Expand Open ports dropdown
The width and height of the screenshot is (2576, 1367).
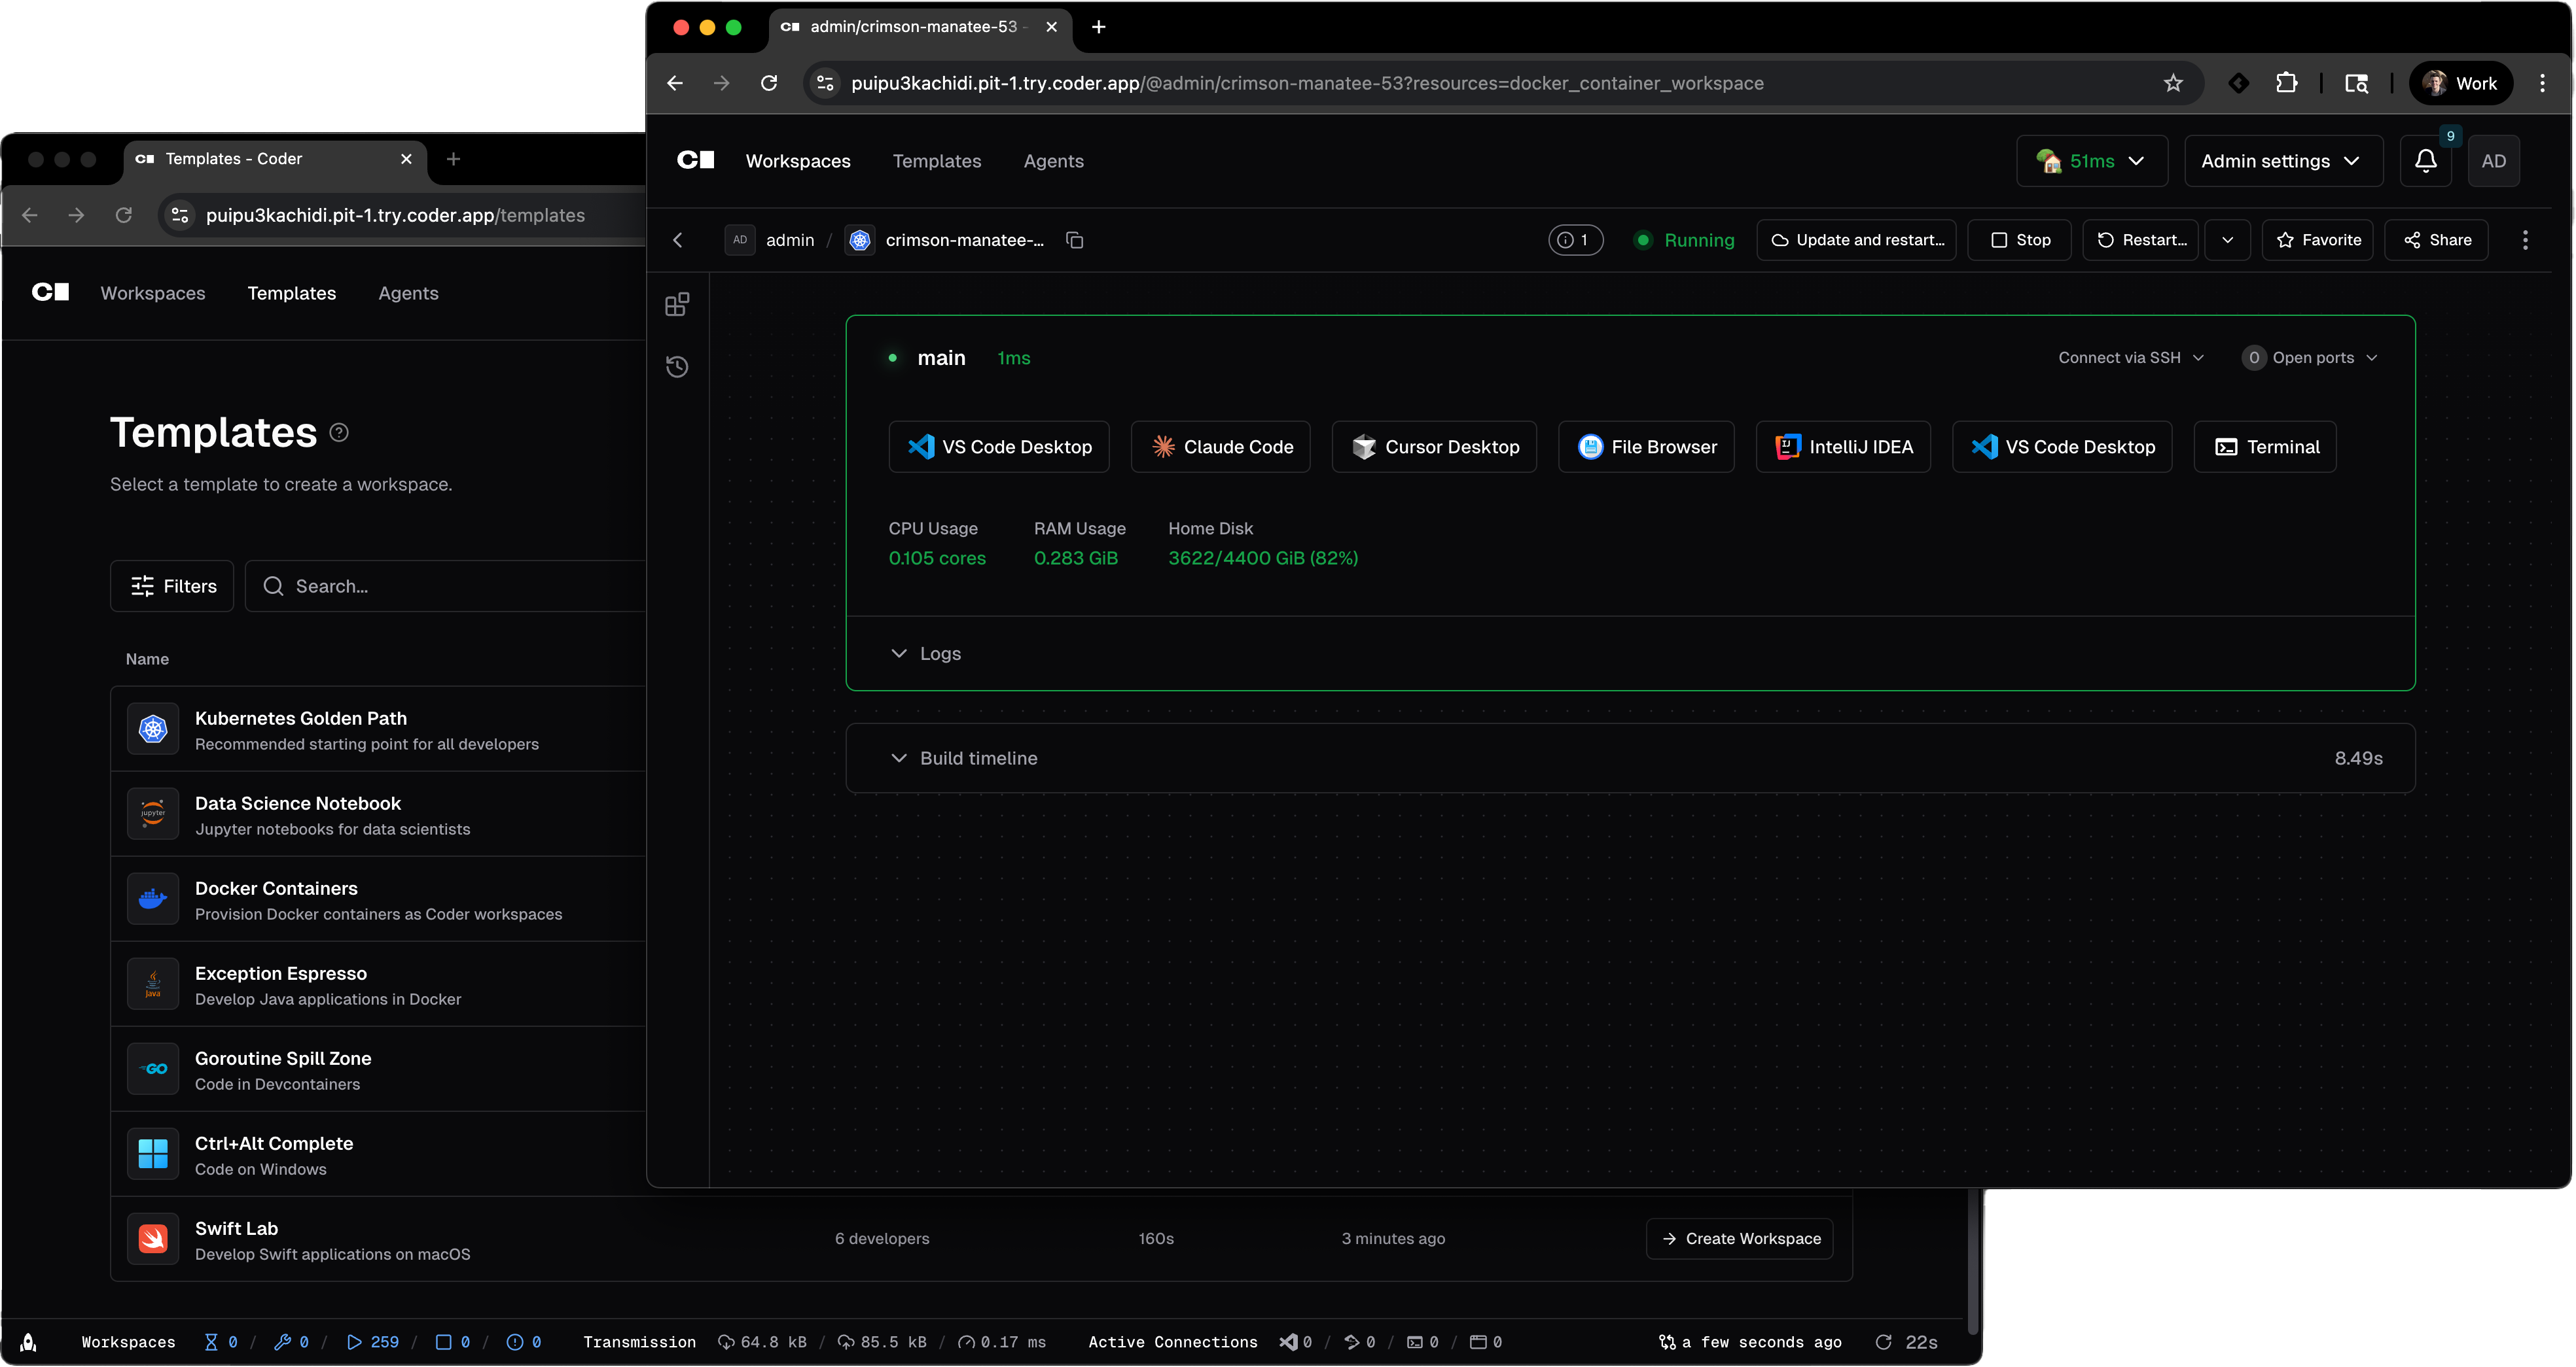2310,358
